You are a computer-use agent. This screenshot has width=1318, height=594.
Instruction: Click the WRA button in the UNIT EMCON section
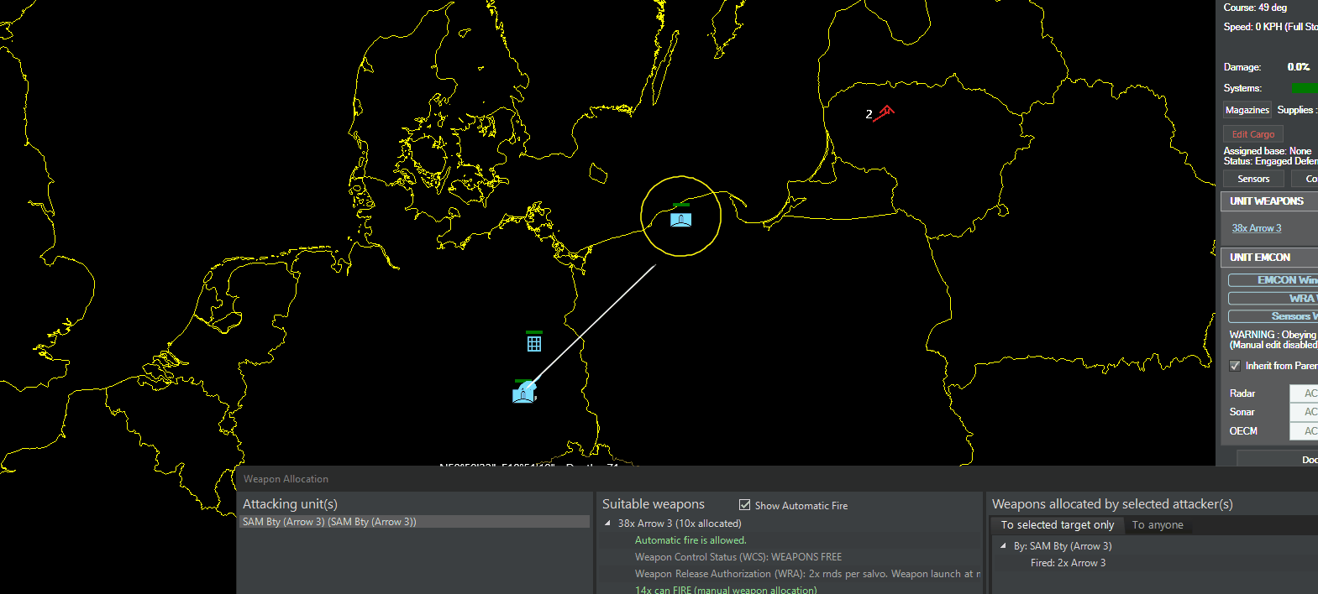click(x=1273, y=299)
